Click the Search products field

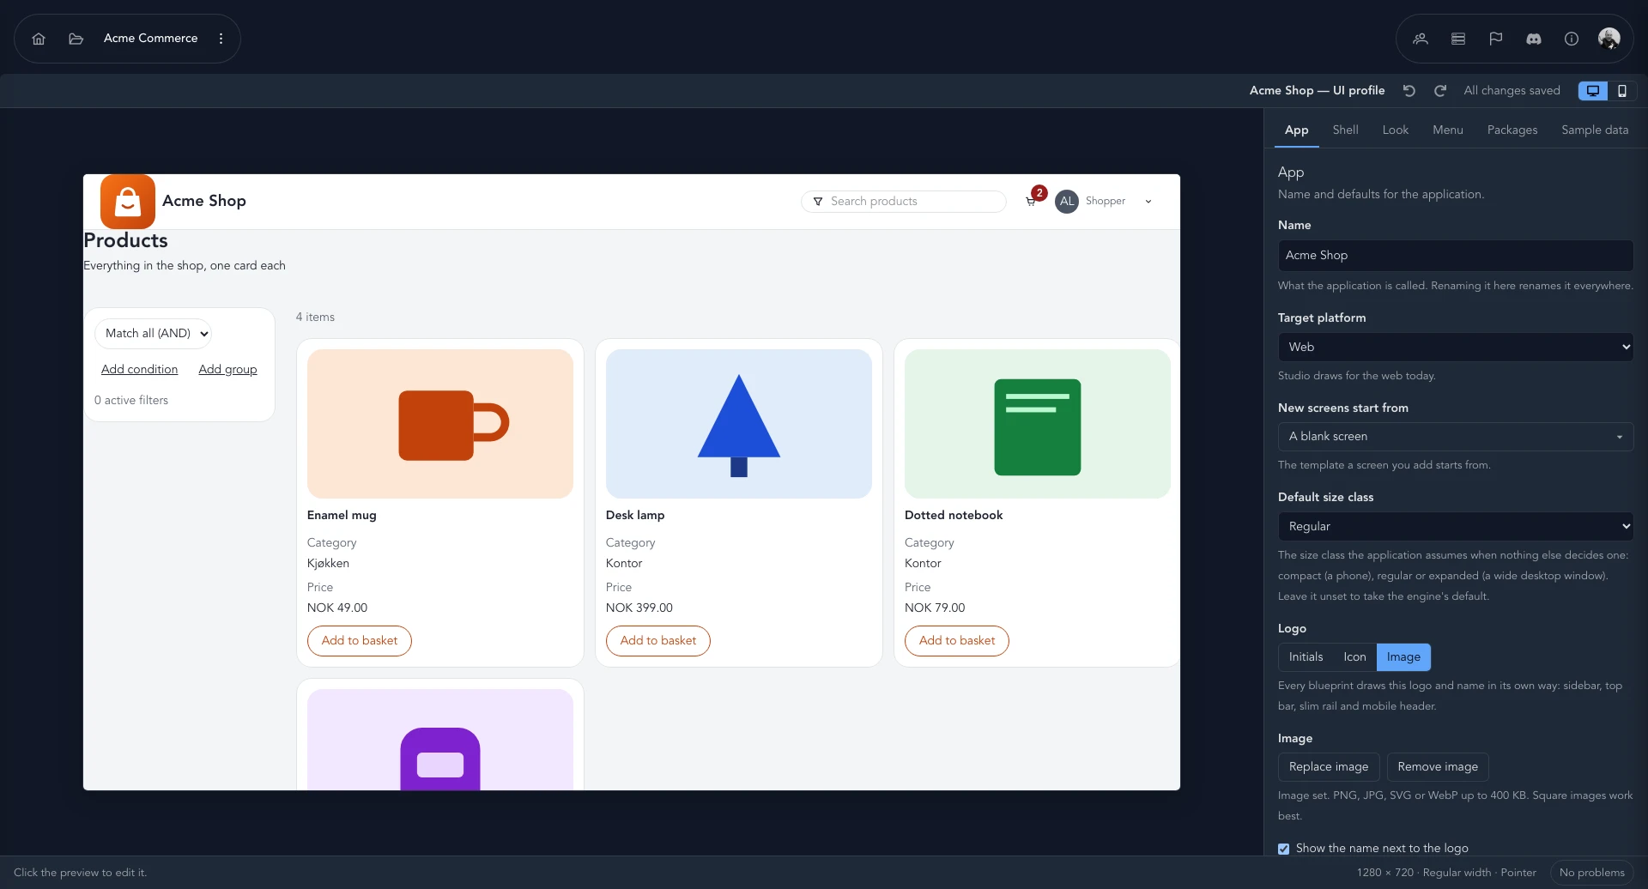coord(903,202)
